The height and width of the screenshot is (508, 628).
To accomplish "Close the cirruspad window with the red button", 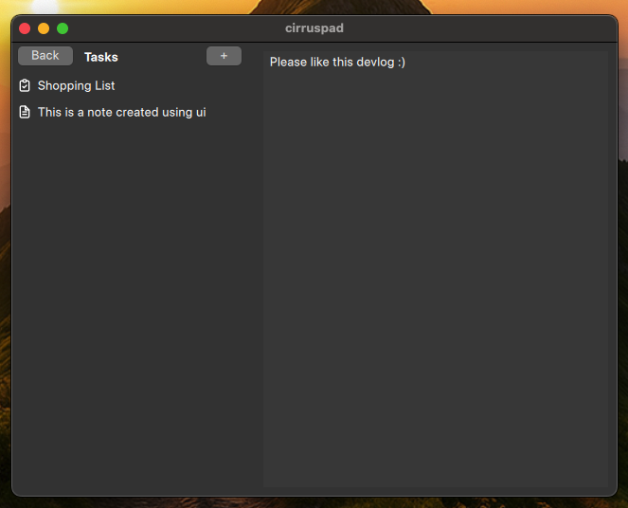I will (x=25, y=28).
